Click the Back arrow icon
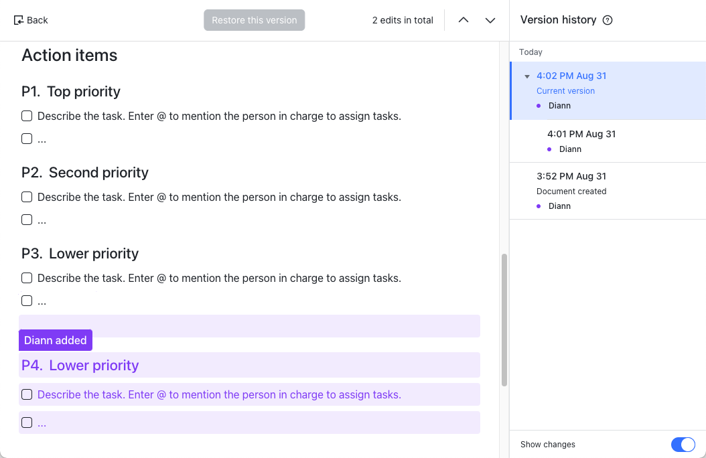706x458 pixels. pyautogui.click(x=19, y=20)
